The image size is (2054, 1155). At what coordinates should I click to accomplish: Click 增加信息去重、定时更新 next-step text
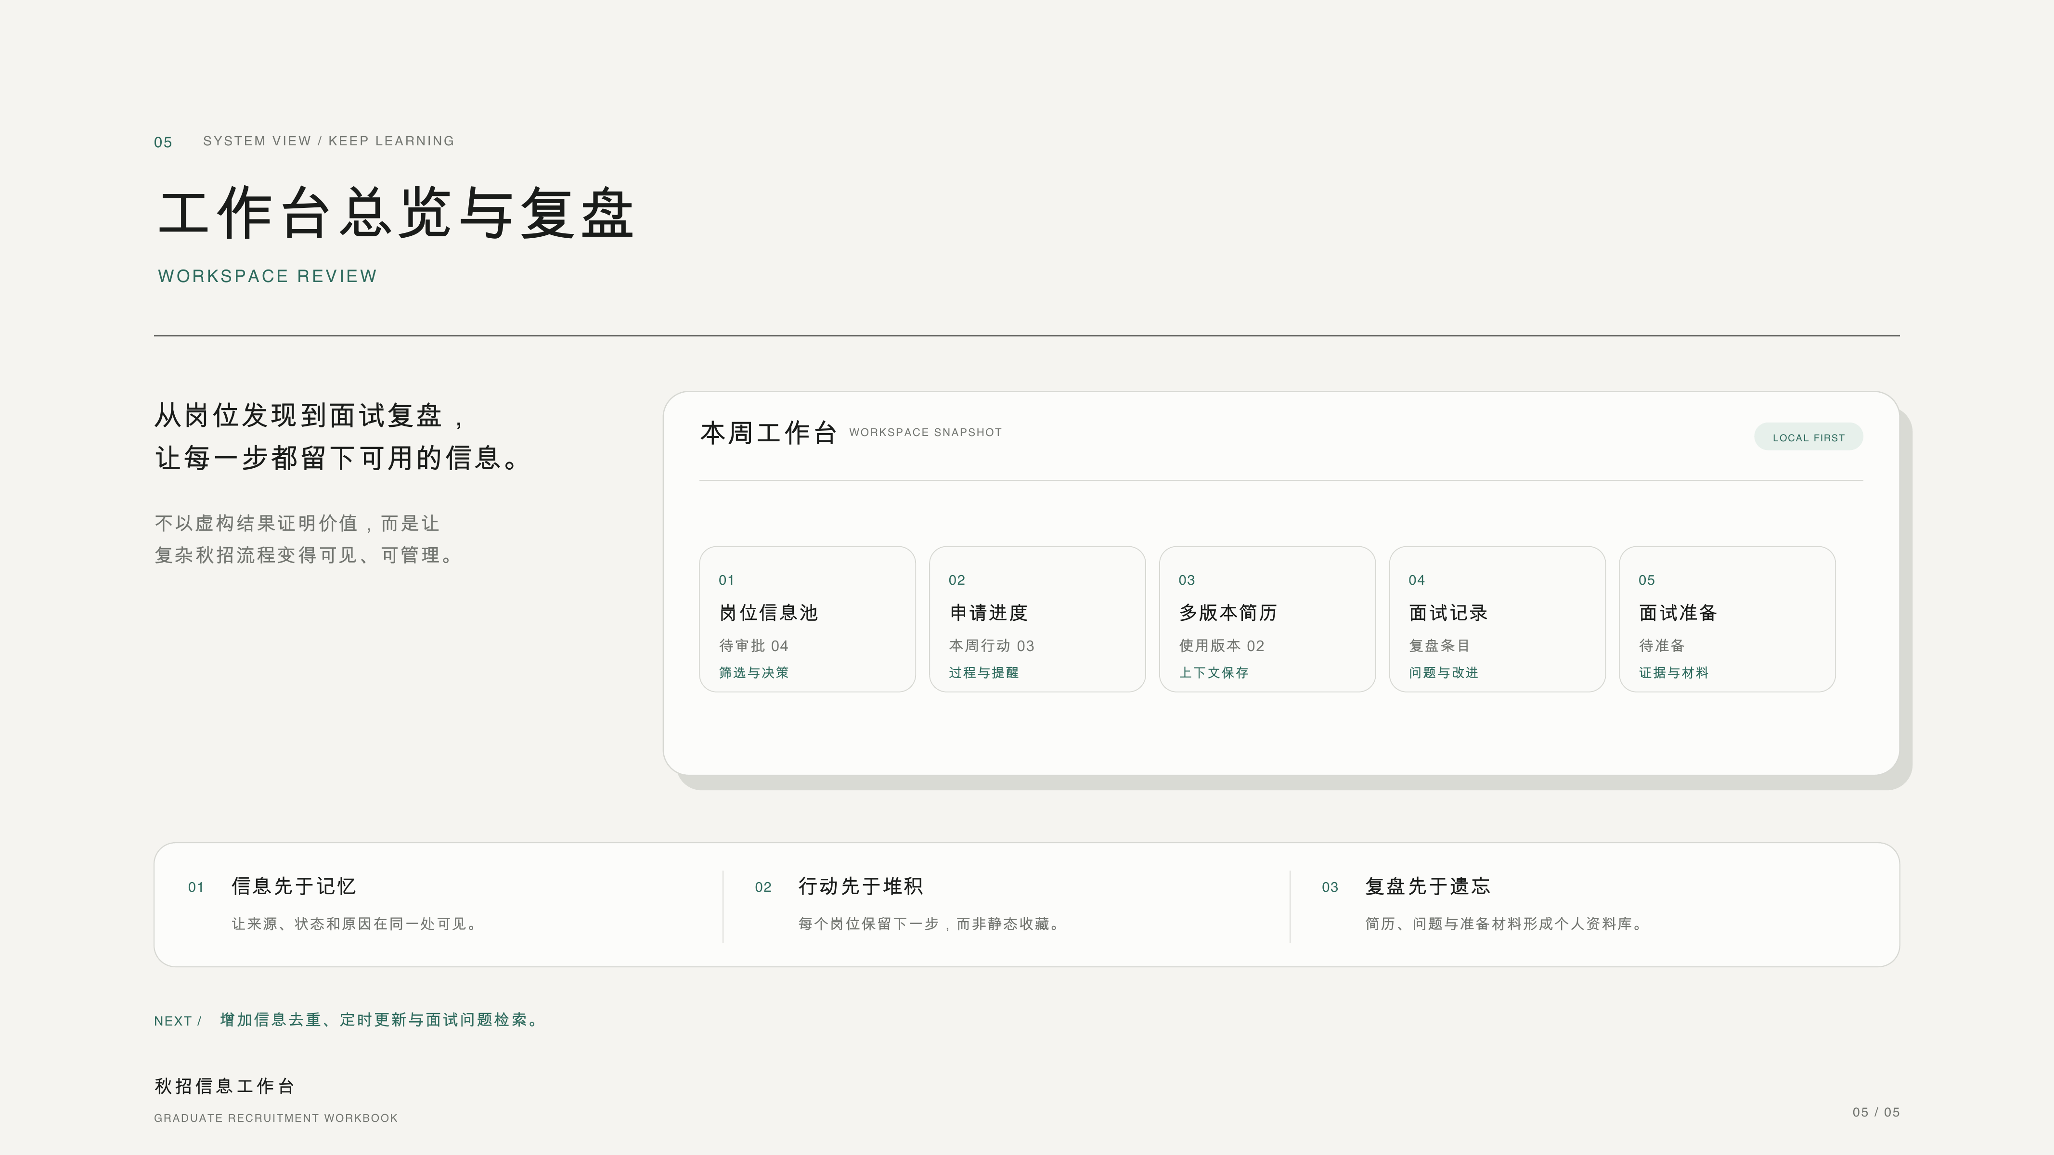pyautogui.click(x=379, y=1019)
